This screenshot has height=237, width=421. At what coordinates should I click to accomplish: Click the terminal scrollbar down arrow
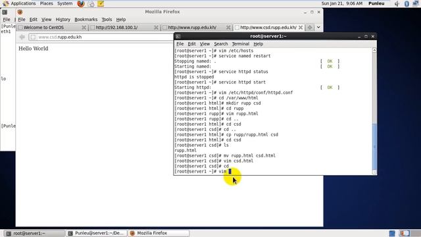[x=374, y=172]
